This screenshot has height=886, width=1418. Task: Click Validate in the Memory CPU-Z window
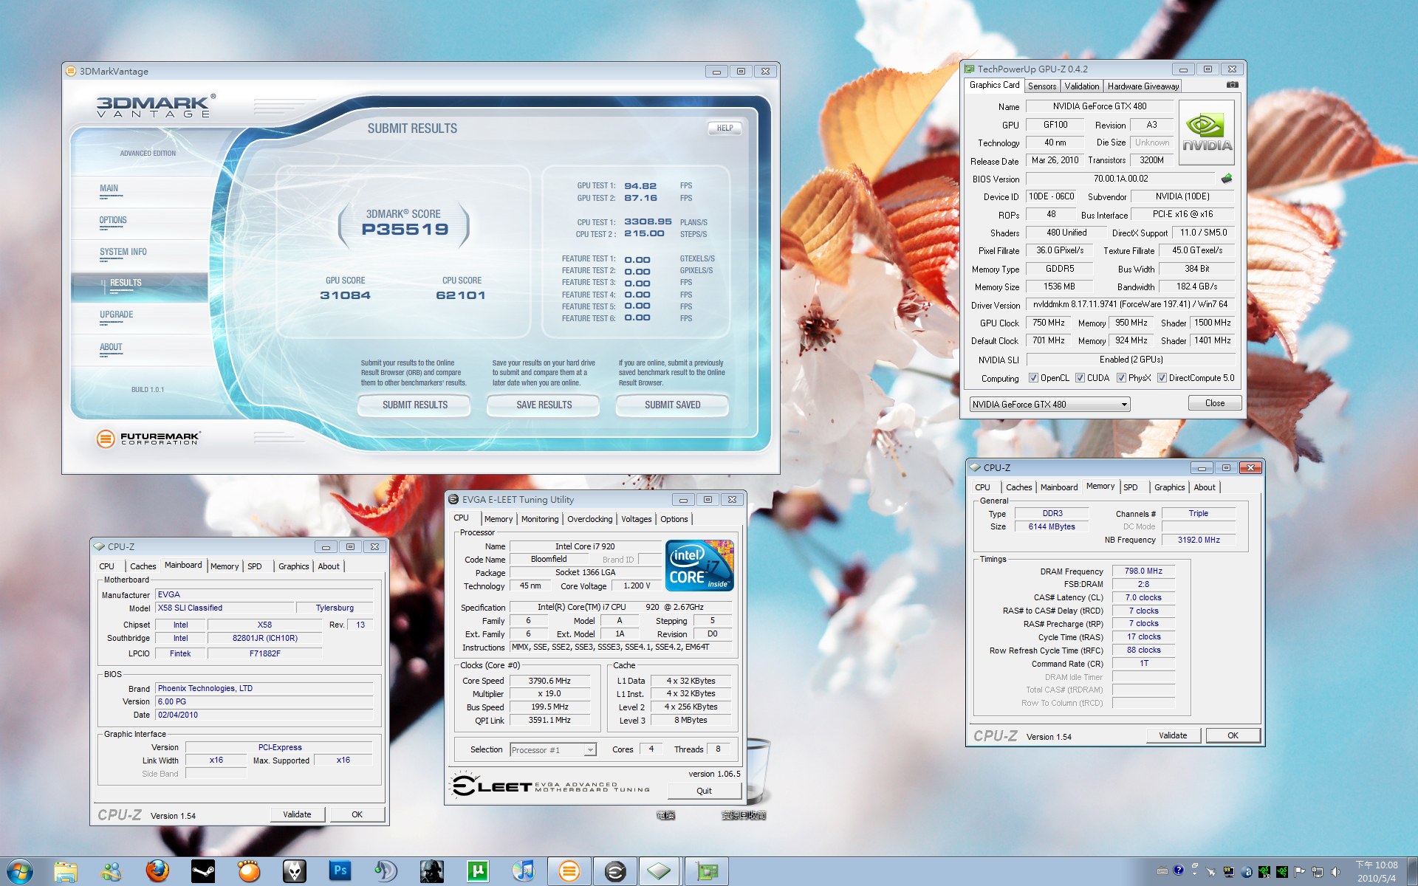1173,735
